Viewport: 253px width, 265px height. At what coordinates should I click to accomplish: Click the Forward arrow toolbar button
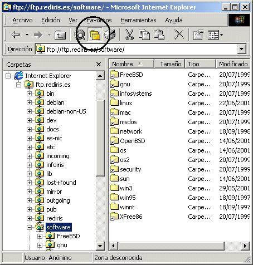(x=38, y=35)
